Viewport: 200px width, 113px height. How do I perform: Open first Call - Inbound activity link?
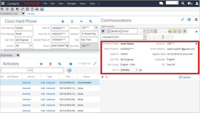click(x=48, y=83)
